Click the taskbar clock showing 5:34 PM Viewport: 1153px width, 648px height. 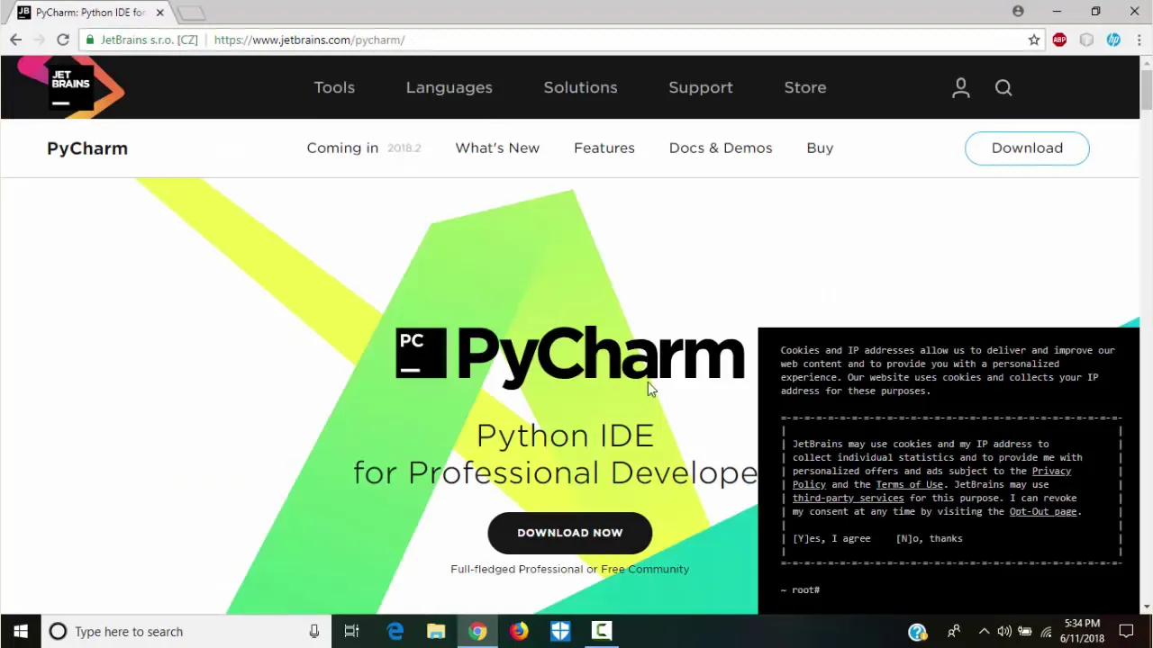tap(1082, 631)
